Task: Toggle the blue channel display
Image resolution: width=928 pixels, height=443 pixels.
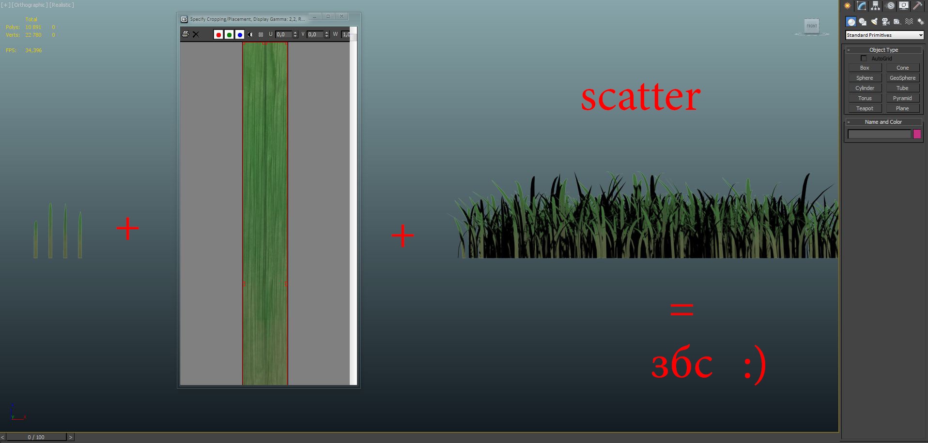Action: click(240, 35)
